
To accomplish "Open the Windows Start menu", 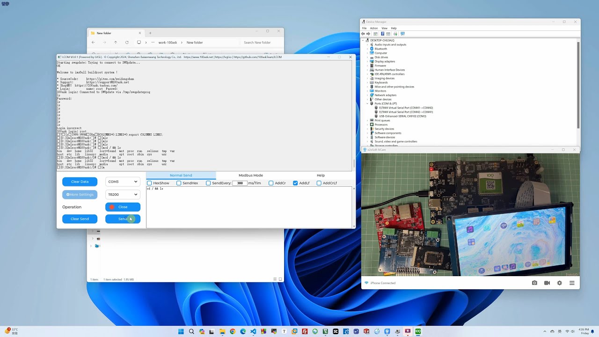I will click(x=181, y=331).
